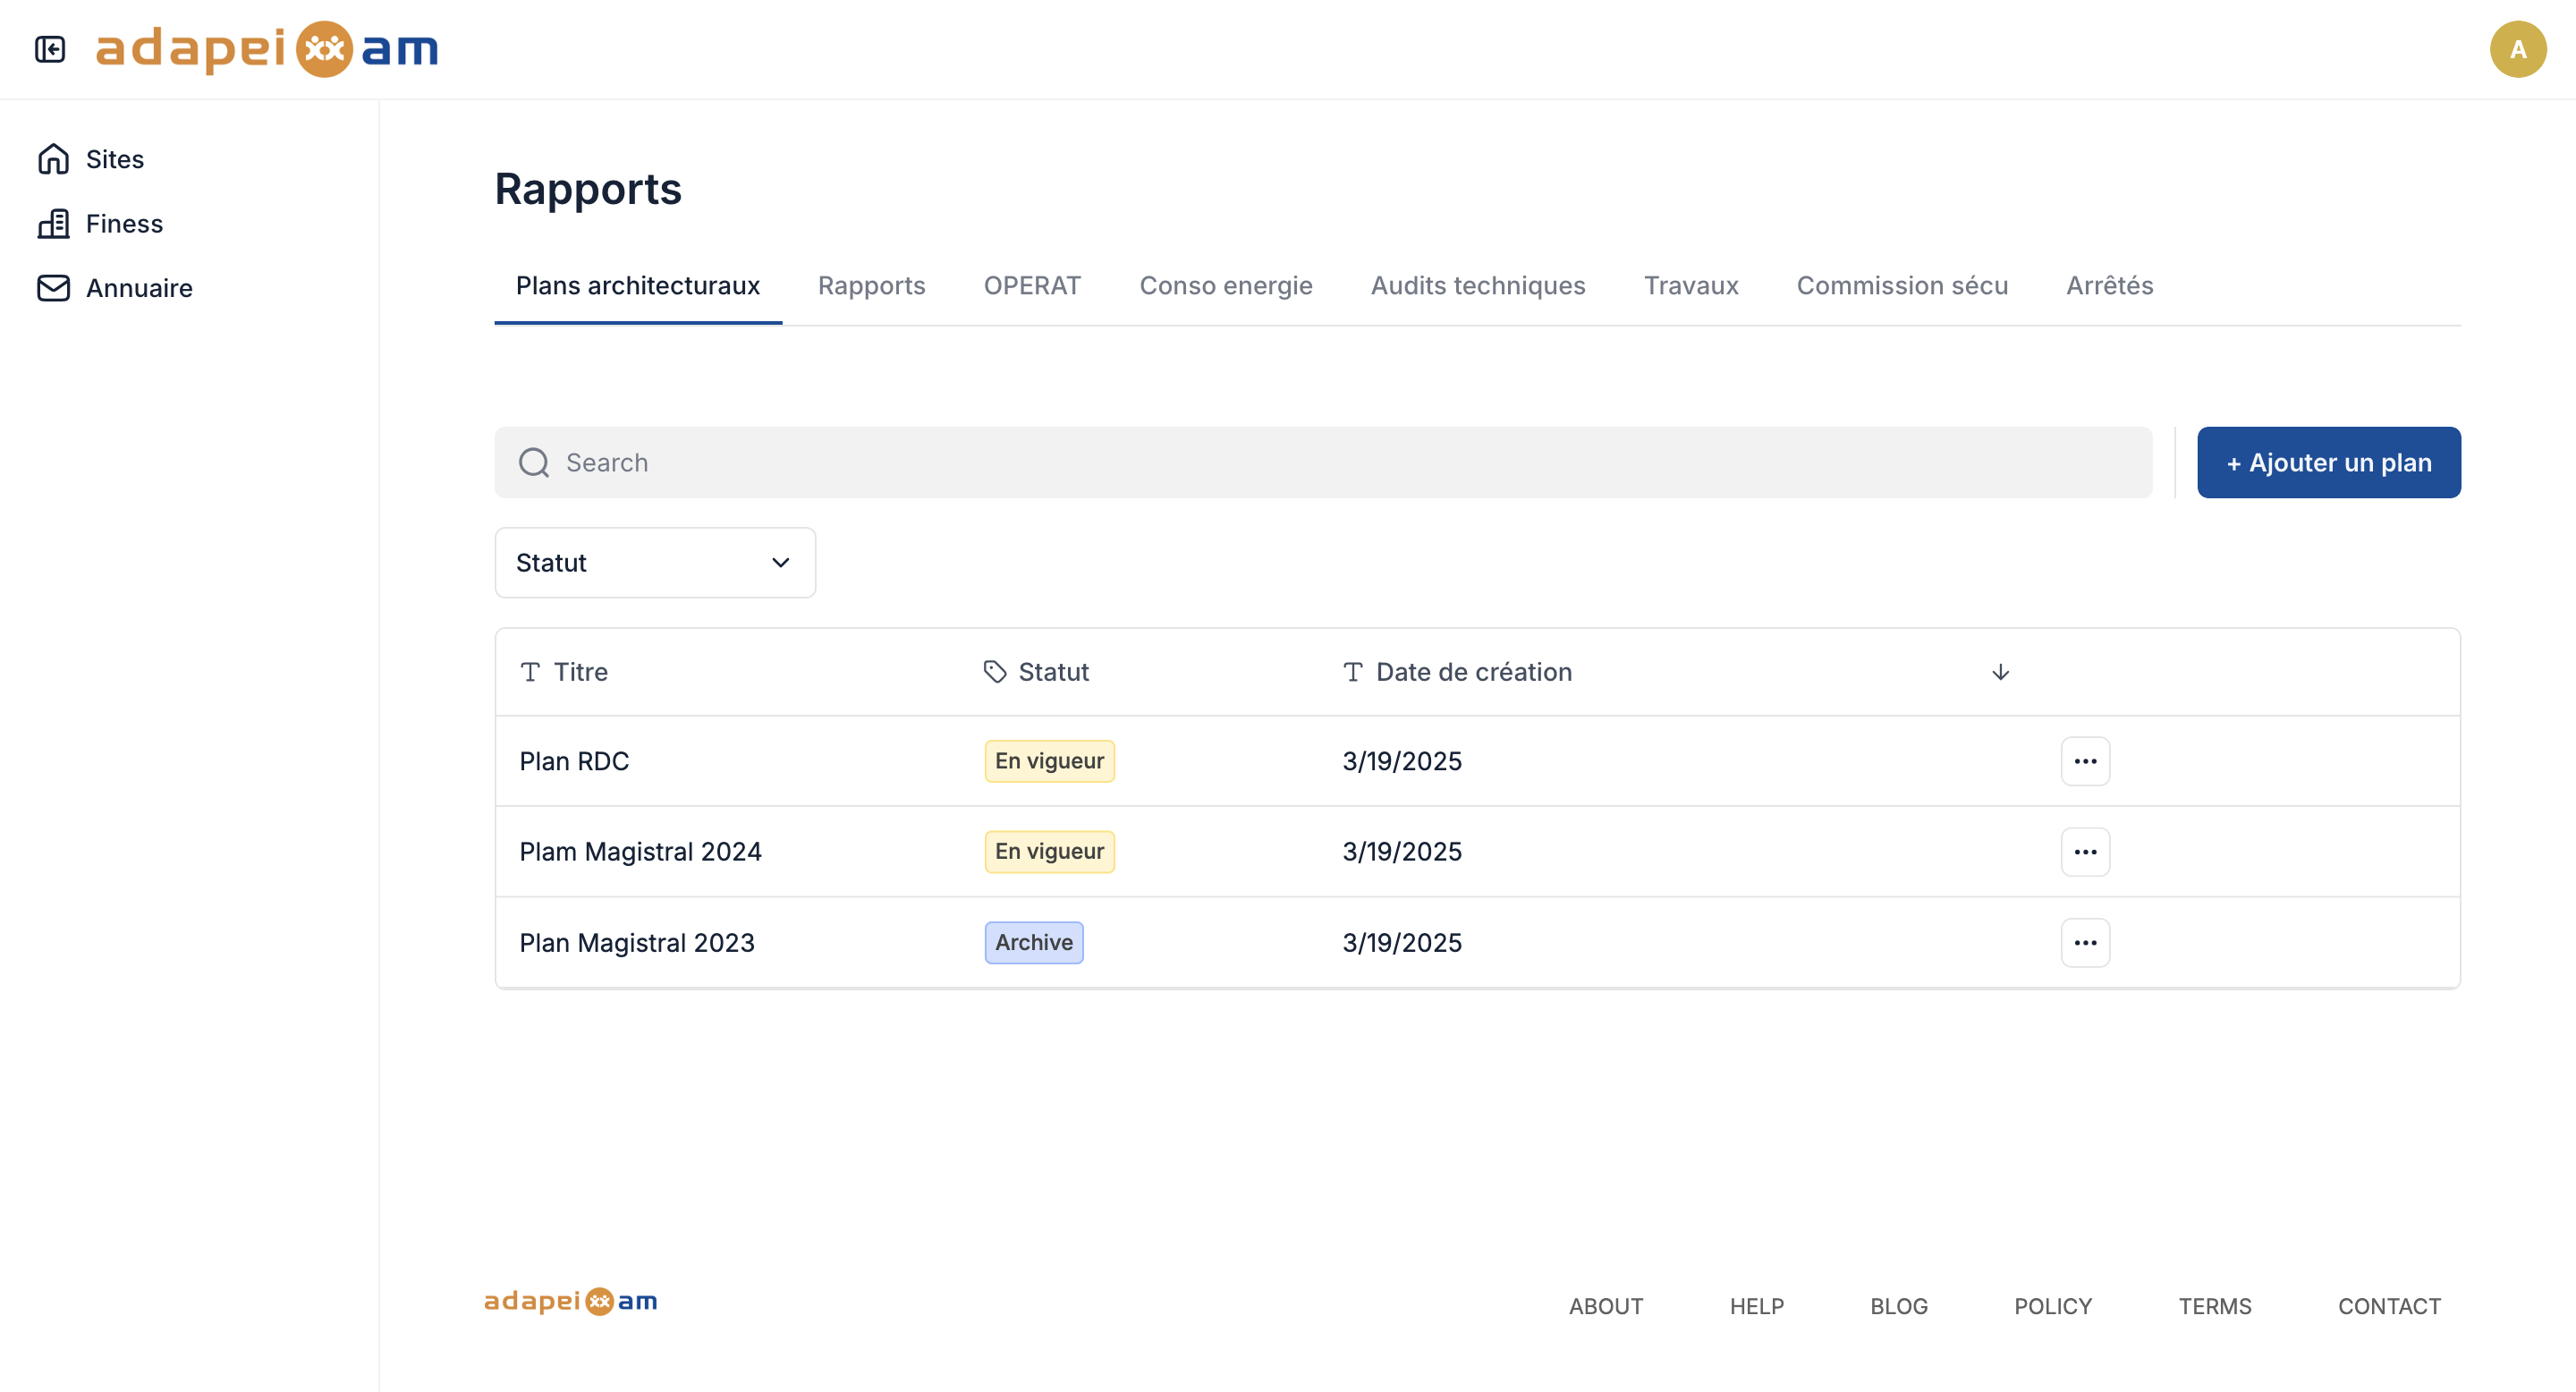The height and width of the screenshot is (1392, 2576).
Task: Switch to the OPERAT tab
Action: (1032, 286)
